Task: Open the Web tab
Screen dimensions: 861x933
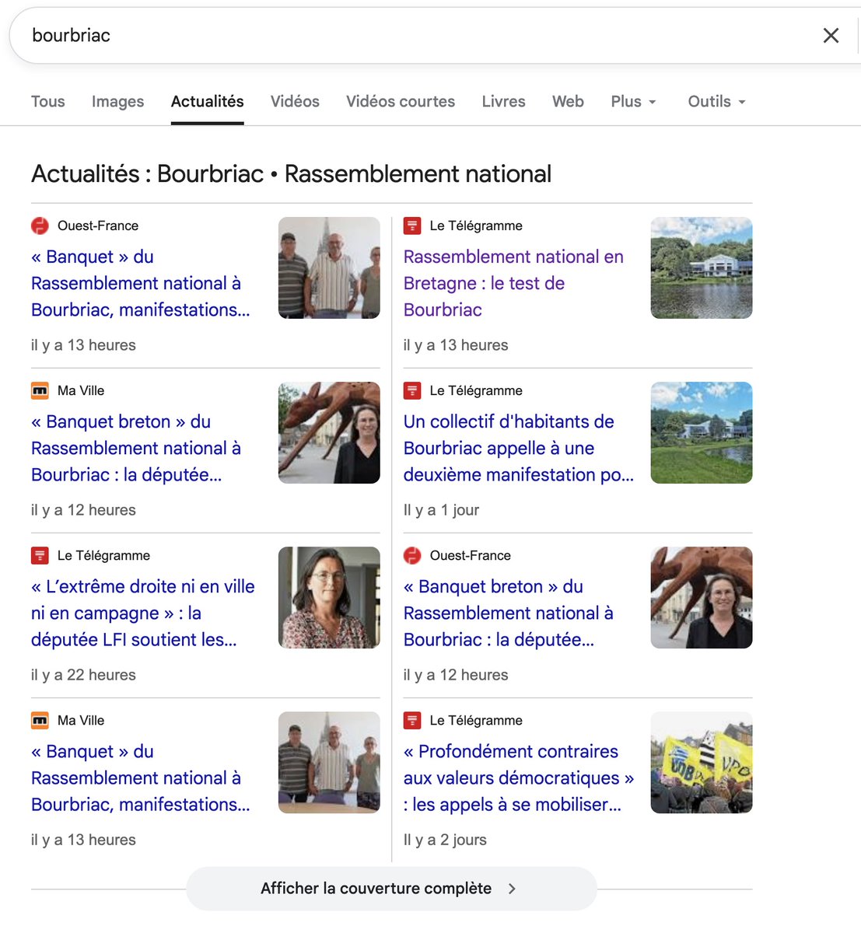Action: click(568, 101)
